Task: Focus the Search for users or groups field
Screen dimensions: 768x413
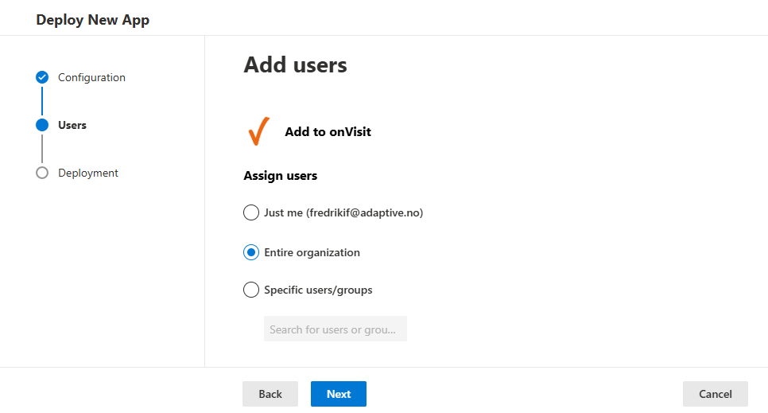Action: tap(336, 329)
